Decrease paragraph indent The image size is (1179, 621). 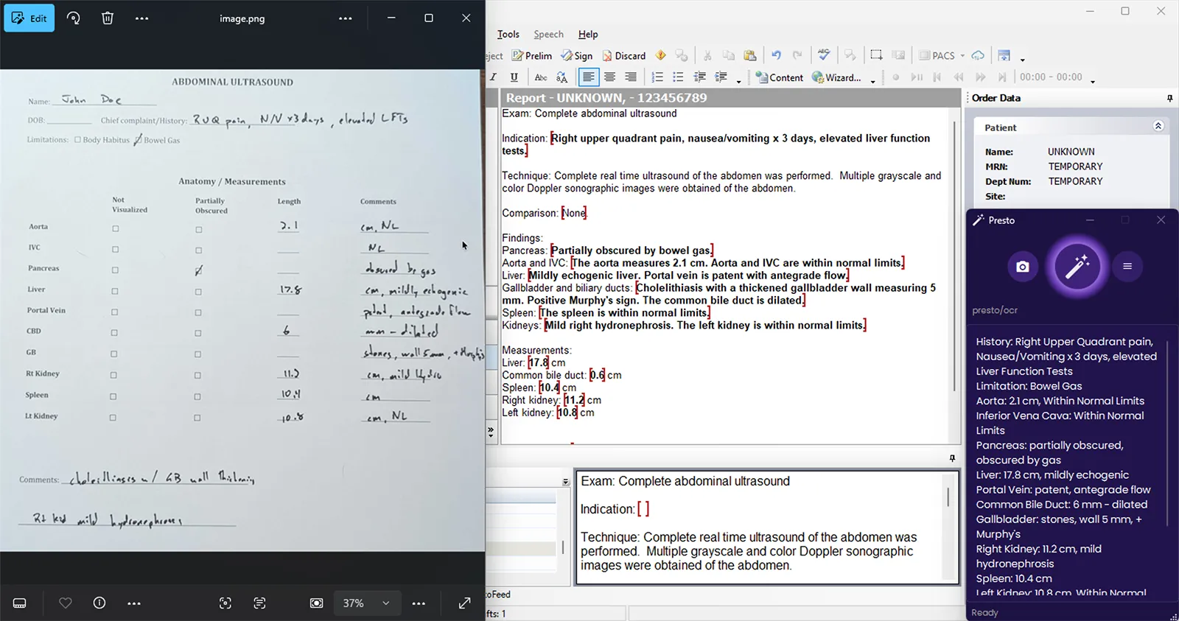[700, 77]
